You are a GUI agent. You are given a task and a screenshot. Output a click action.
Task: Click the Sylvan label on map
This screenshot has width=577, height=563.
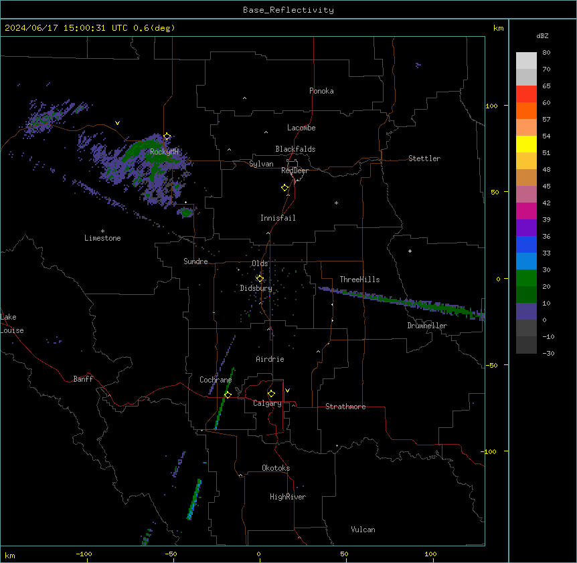pos(261,164)
